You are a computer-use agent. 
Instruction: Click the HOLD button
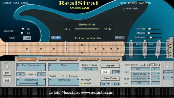[x=120, y=38]
